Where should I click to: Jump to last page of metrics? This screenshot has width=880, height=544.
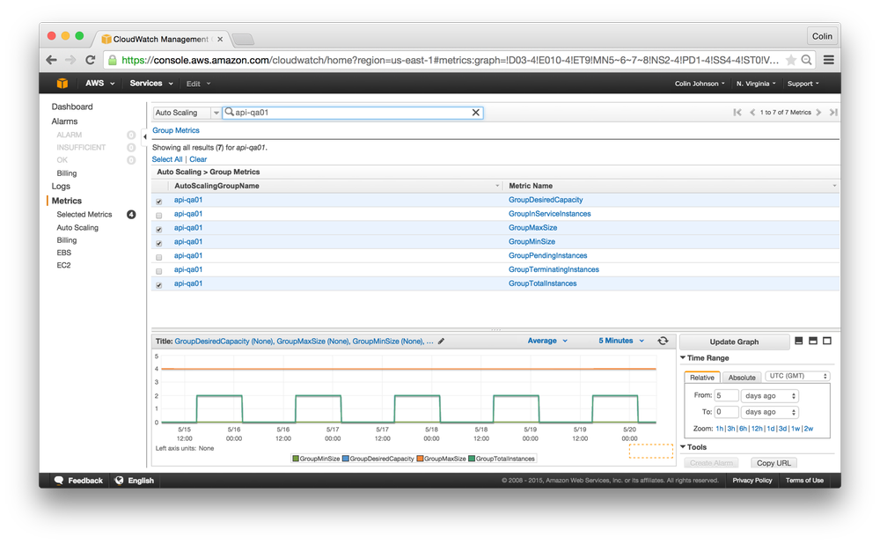(x=833, y=113)
